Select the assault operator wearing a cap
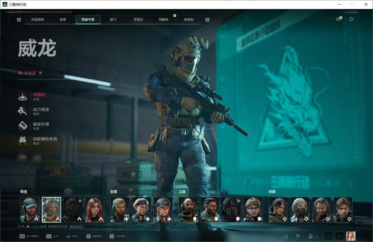Image resolution: width=373 pixels, height=242 pixels. (x=30, y=210)
